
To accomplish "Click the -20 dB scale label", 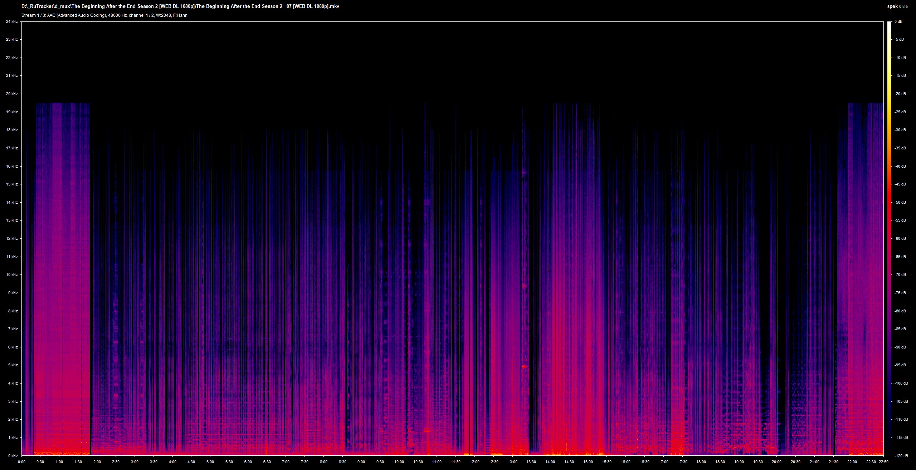I will pyautogui.click(x=900, y=94).
